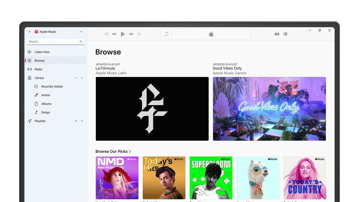
Task: Toggle repeat mode
Action: (139, 34)
